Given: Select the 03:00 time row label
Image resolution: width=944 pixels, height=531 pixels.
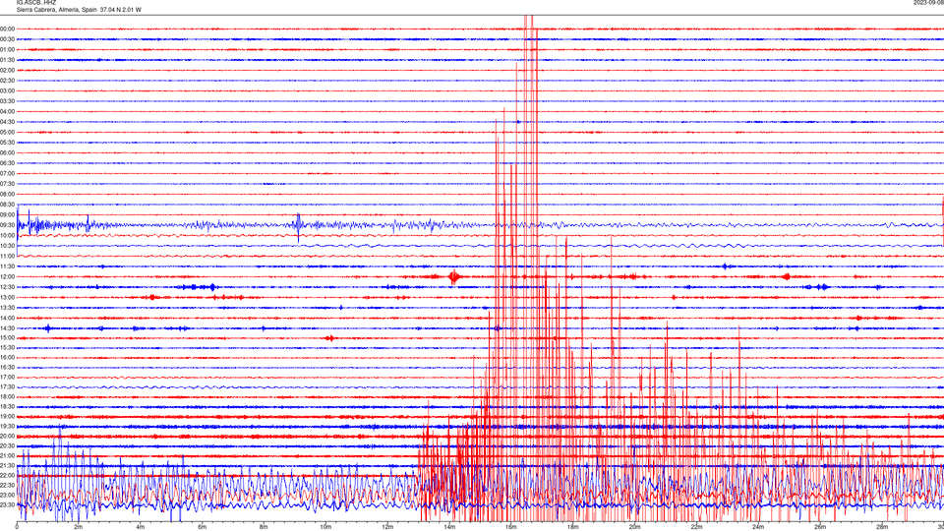Looking at the screenshot, I should coord(7,90).
